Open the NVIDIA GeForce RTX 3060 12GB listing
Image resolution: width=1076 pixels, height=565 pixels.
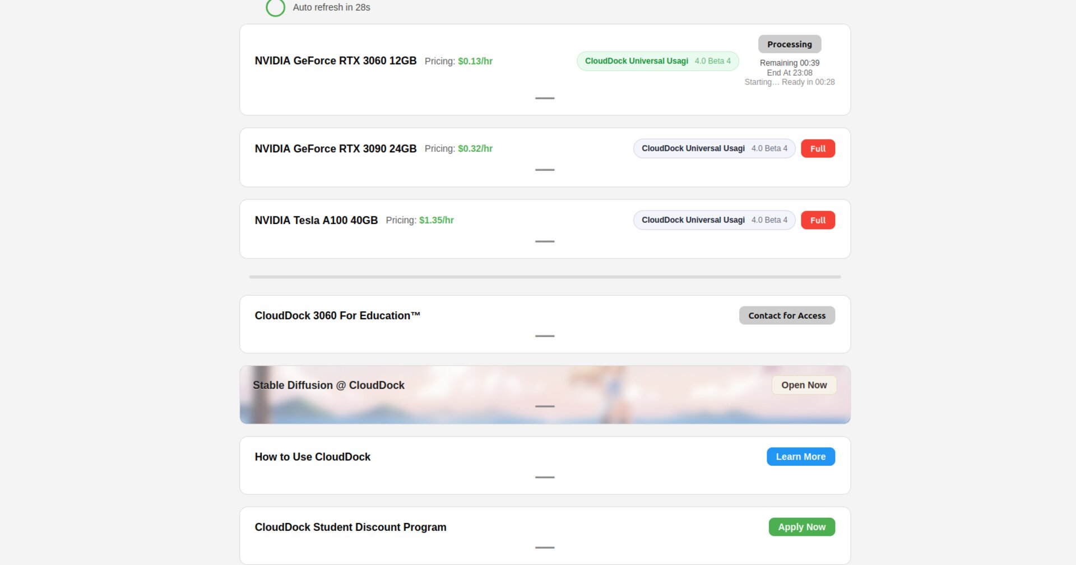tap(335, 60)
